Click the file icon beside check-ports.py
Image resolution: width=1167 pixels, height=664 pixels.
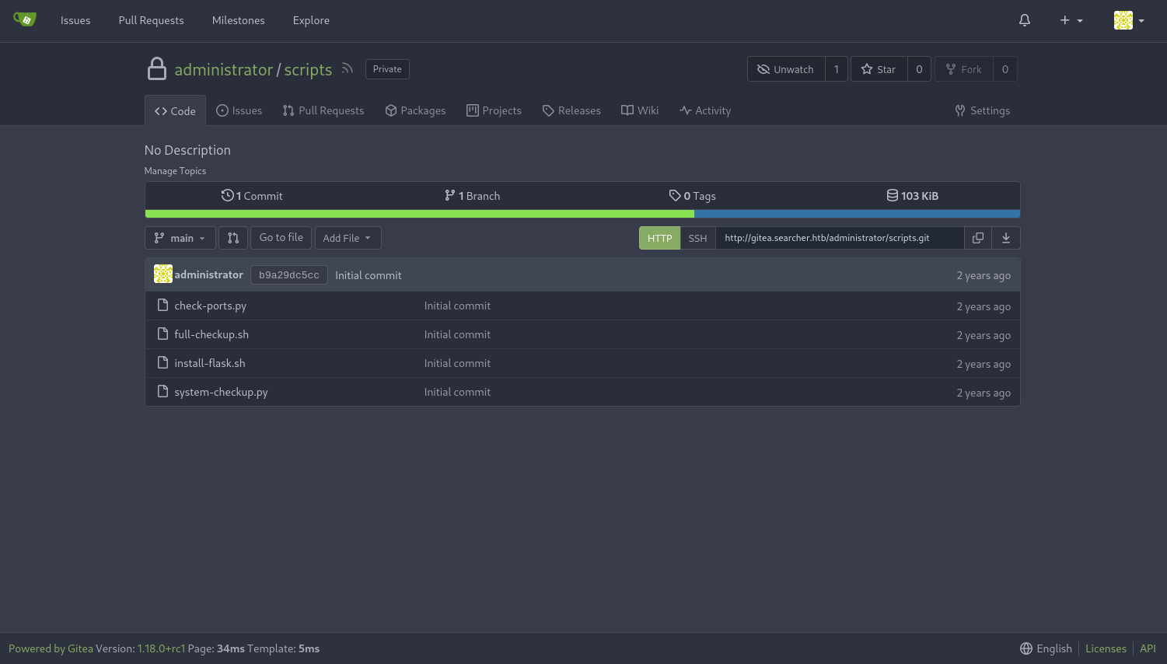click(x=162, y=305)
